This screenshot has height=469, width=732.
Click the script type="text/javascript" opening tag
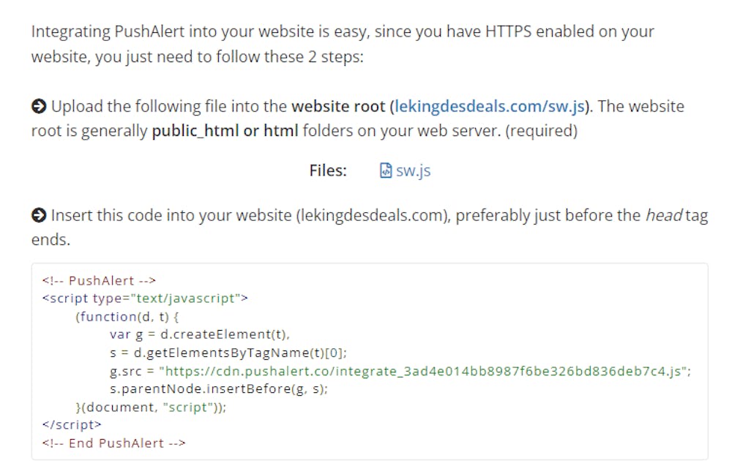click(x=145, y=298)
